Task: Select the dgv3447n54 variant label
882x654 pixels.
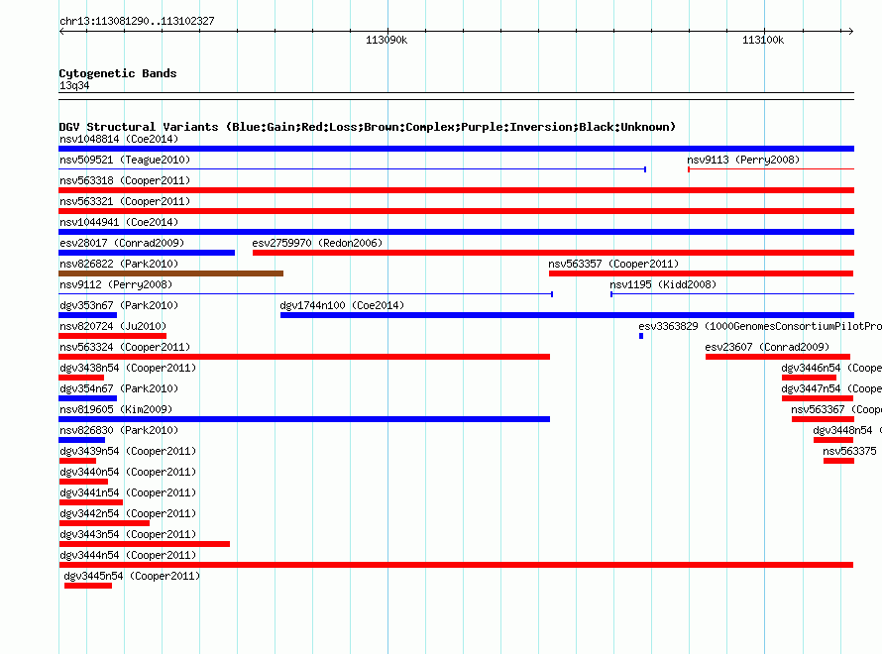Action: (831, 388)
